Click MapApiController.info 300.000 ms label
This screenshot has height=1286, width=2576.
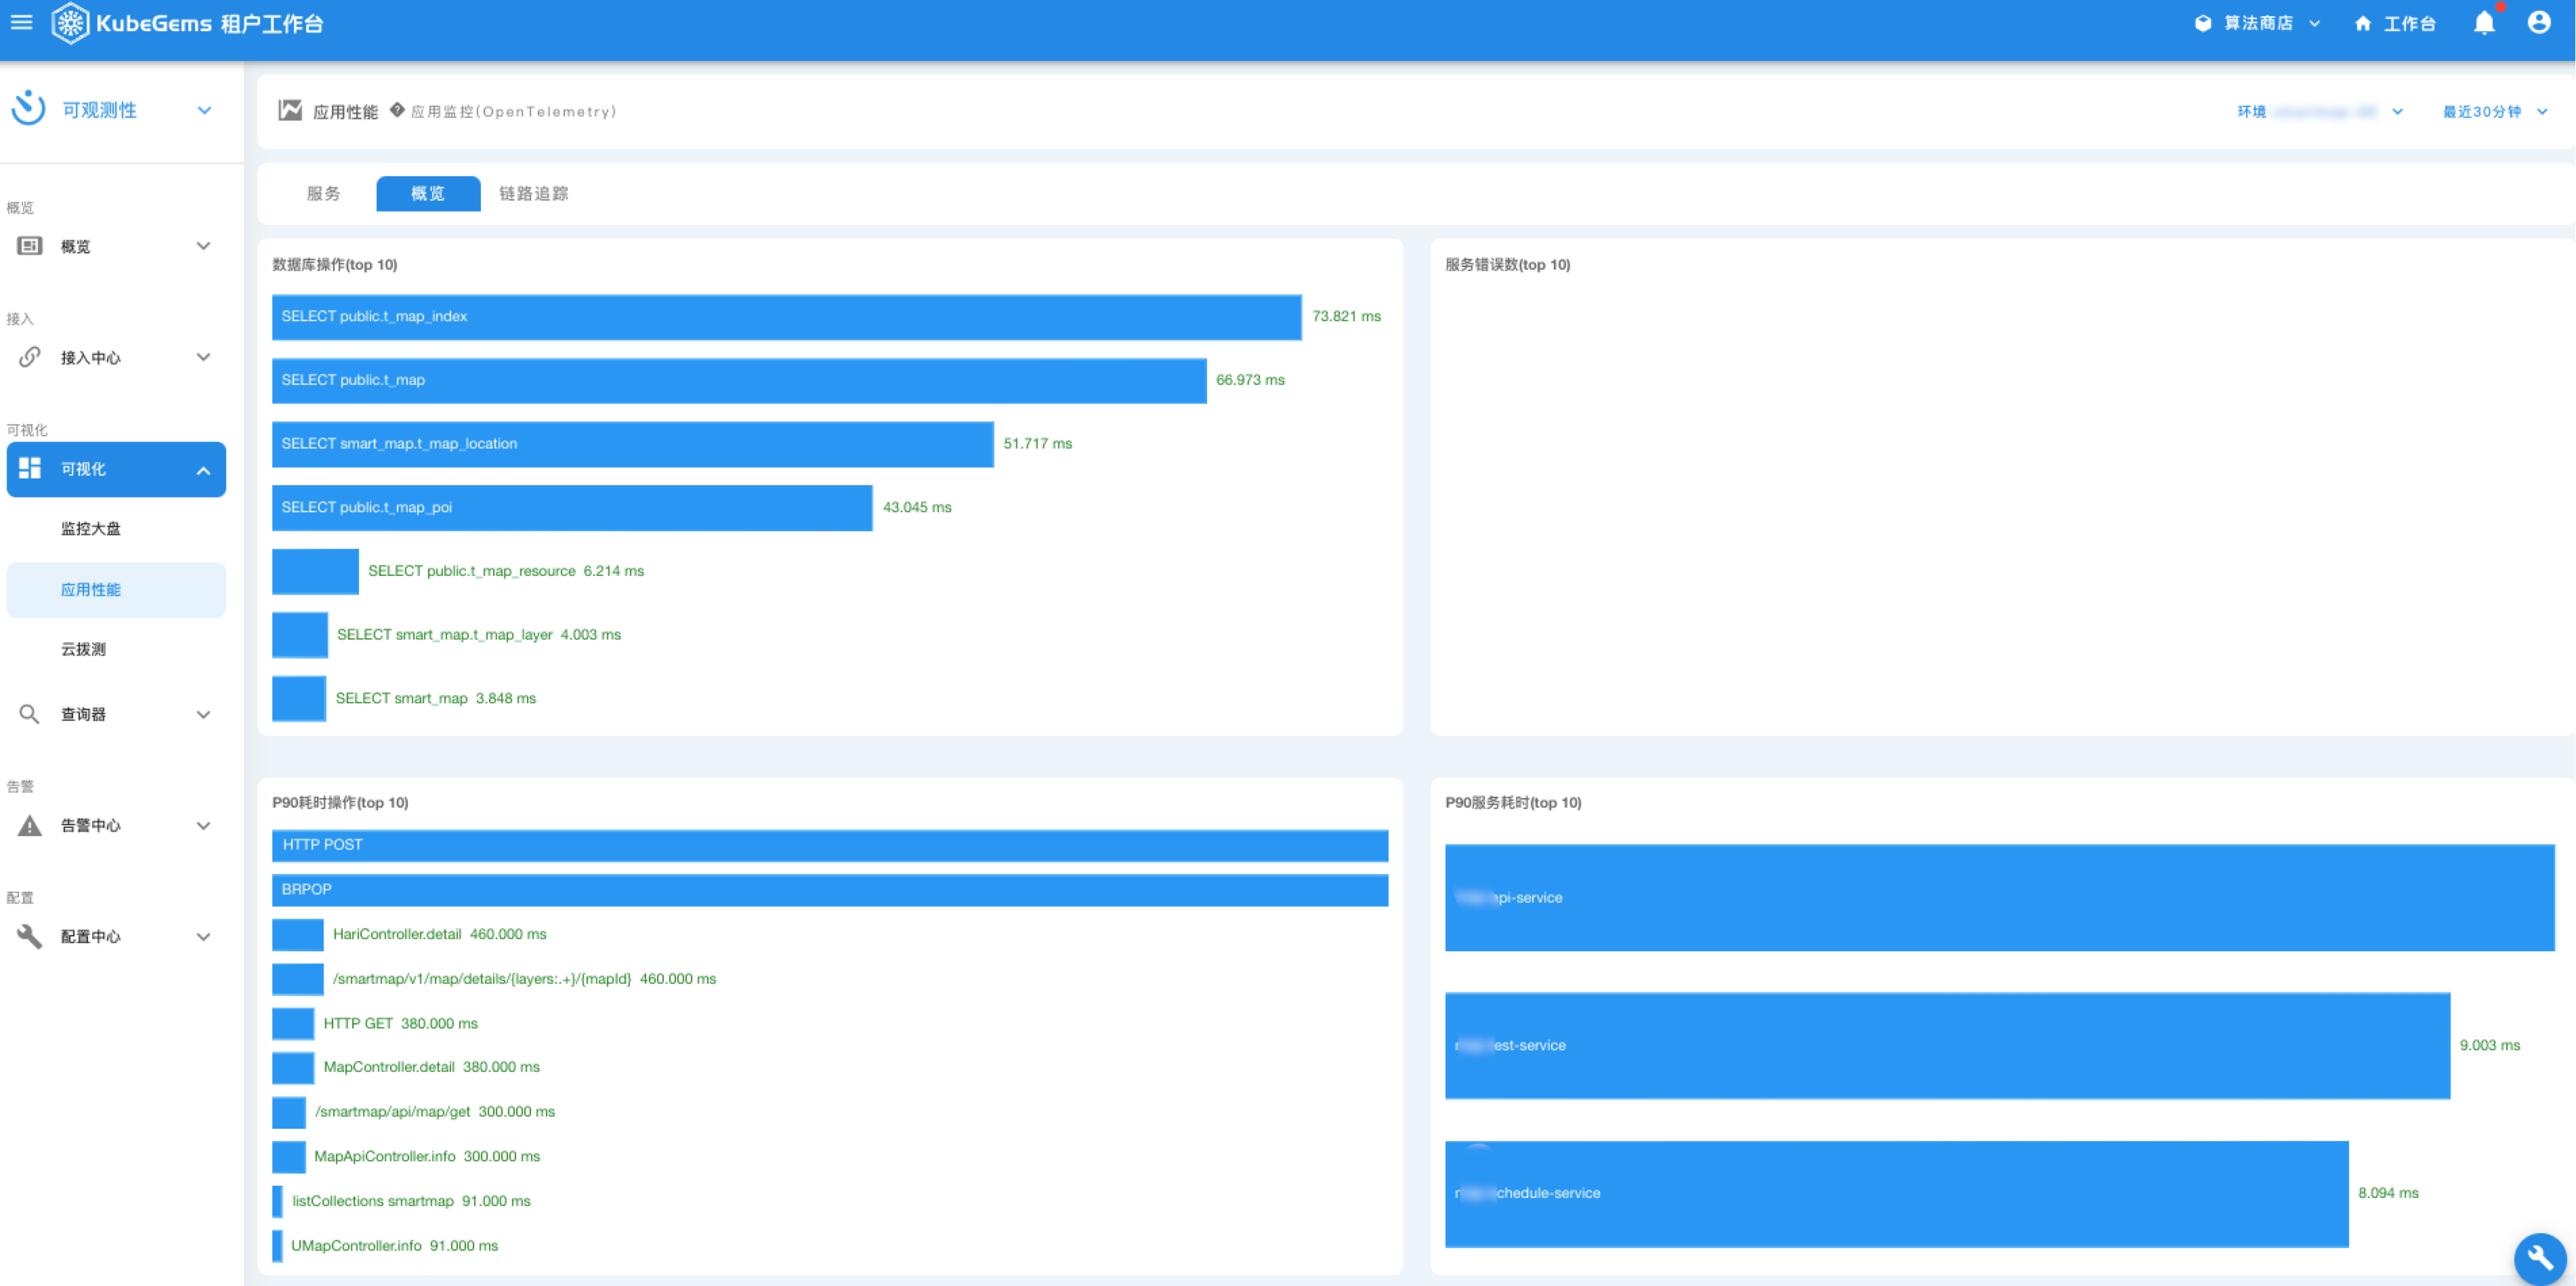(427, 1156)
